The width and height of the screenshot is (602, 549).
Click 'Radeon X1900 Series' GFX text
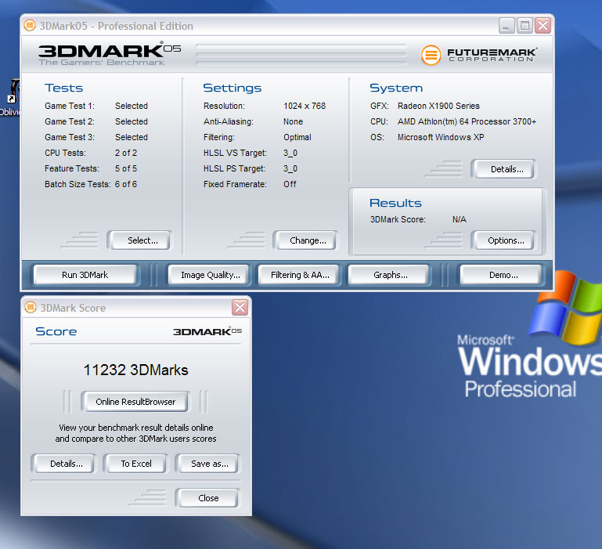pos(438,106)
